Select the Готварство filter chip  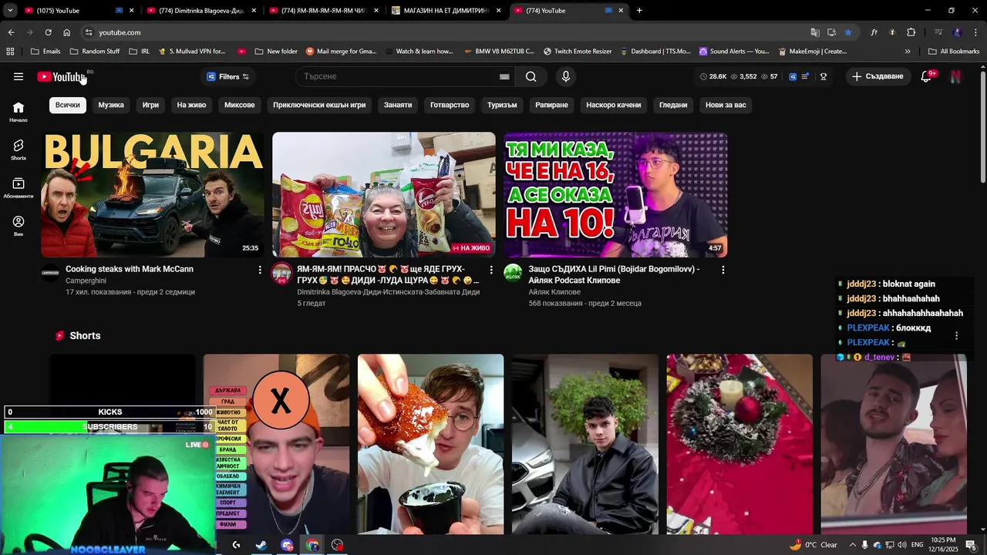[450, 105]
